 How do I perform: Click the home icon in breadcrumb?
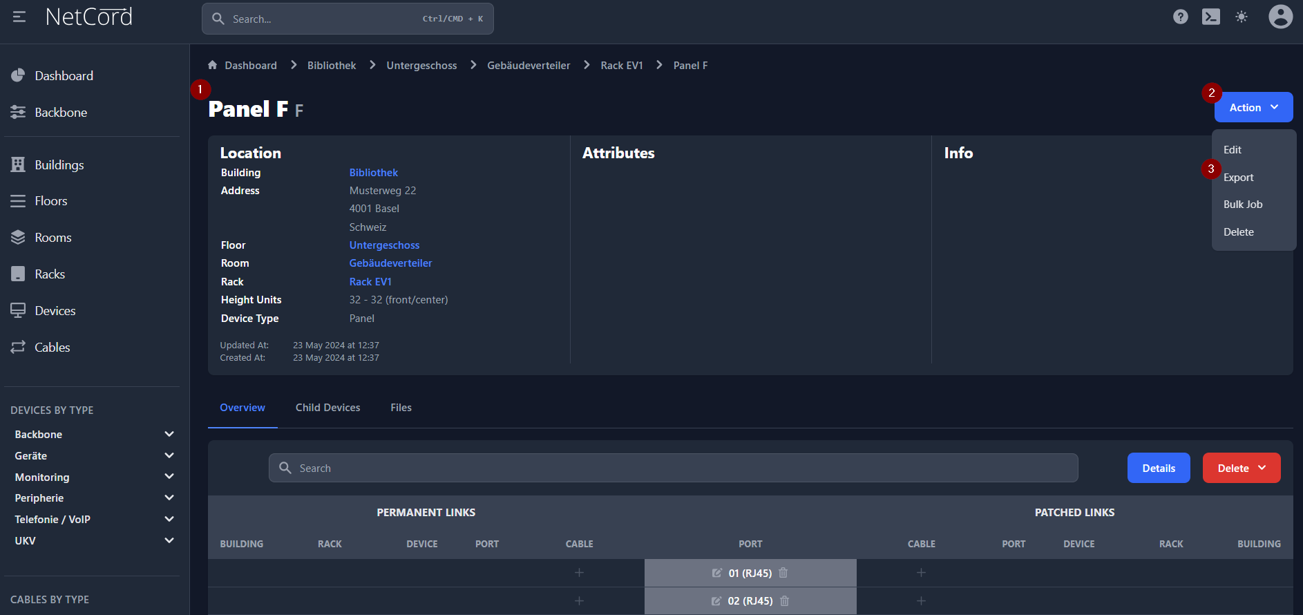pos(213,65)
